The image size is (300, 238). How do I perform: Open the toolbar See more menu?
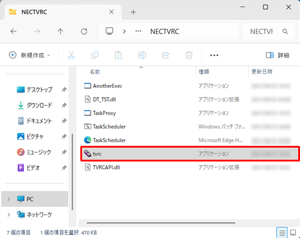[x=214, y=55]
